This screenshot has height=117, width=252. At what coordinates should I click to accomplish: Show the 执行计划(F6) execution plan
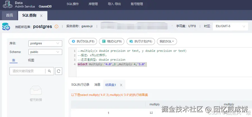141,41
